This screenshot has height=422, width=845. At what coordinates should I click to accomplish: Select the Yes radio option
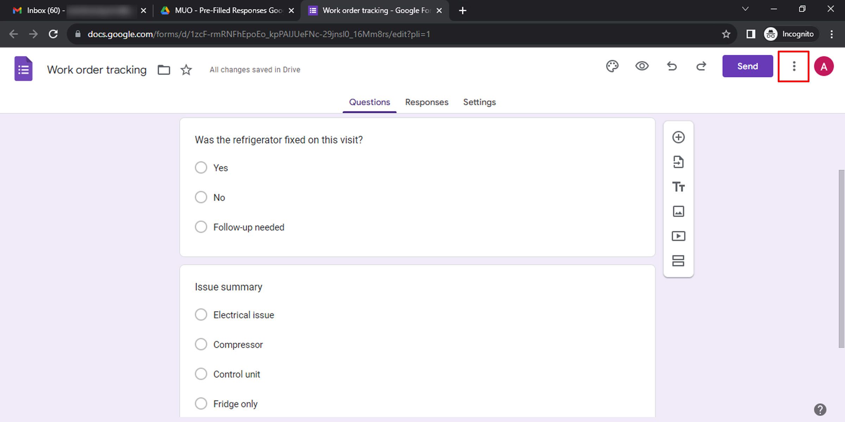click(201, 168)
